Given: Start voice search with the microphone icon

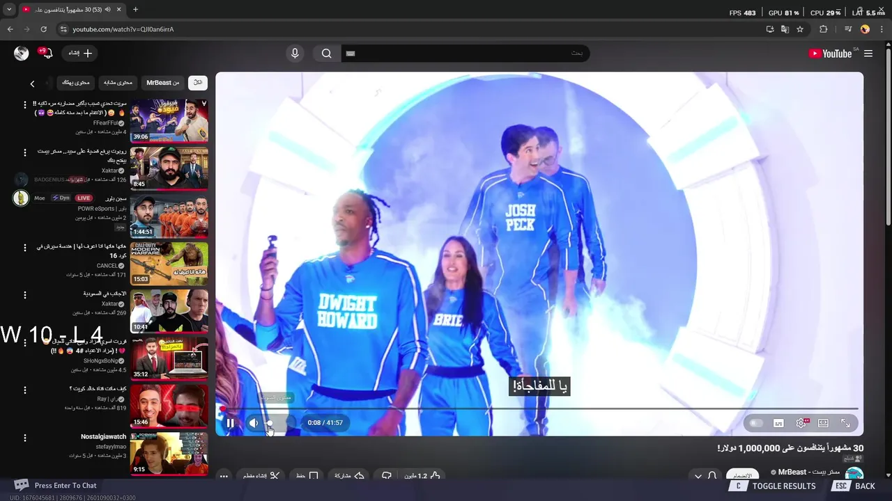Looking at the screenshot, I should pos(295,54).
